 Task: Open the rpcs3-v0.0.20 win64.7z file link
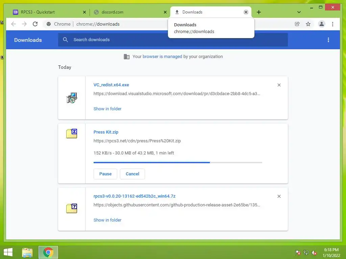[x=134, y=196]
